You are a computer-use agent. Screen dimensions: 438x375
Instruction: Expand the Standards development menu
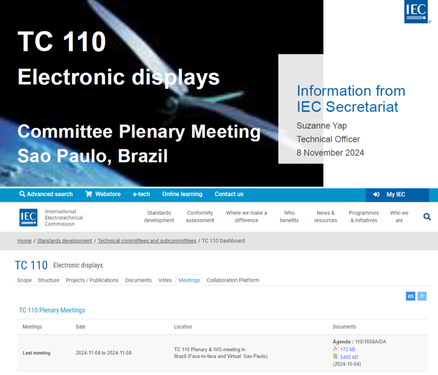point(159,217)
